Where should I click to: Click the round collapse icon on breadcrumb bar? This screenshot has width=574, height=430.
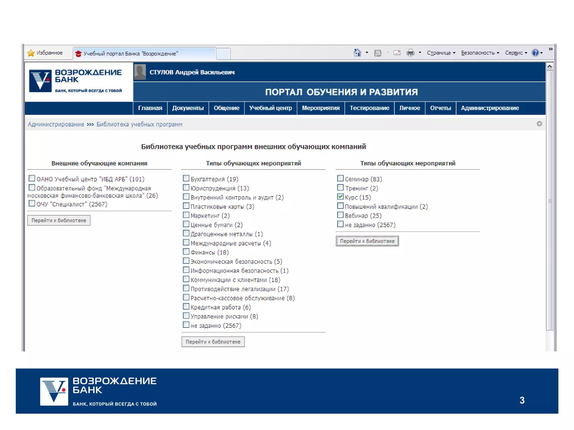coord(539,124)
